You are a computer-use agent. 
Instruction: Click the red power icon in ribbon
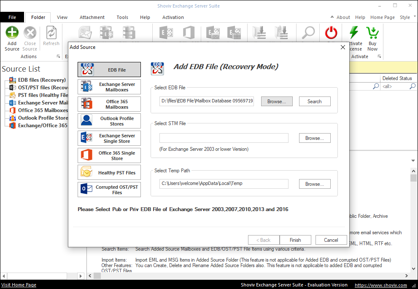[331, 32]
